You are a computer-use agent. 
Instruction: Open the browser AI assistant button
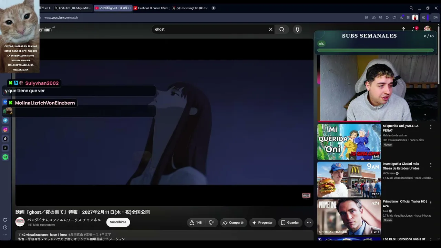pos(435,18)
